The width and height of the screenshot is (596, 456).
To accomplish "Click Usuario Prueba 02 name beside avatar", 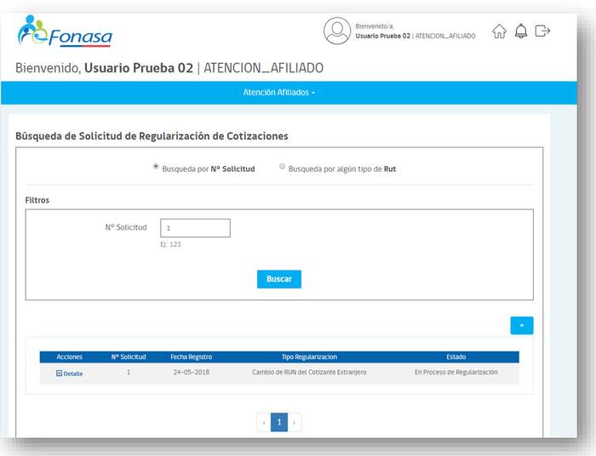I will [382, 37].
